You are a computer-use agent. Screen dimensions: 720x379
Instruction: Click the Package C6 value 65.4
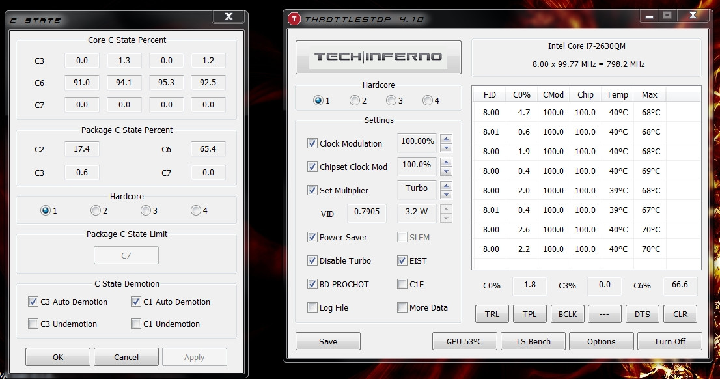point(208,149)
